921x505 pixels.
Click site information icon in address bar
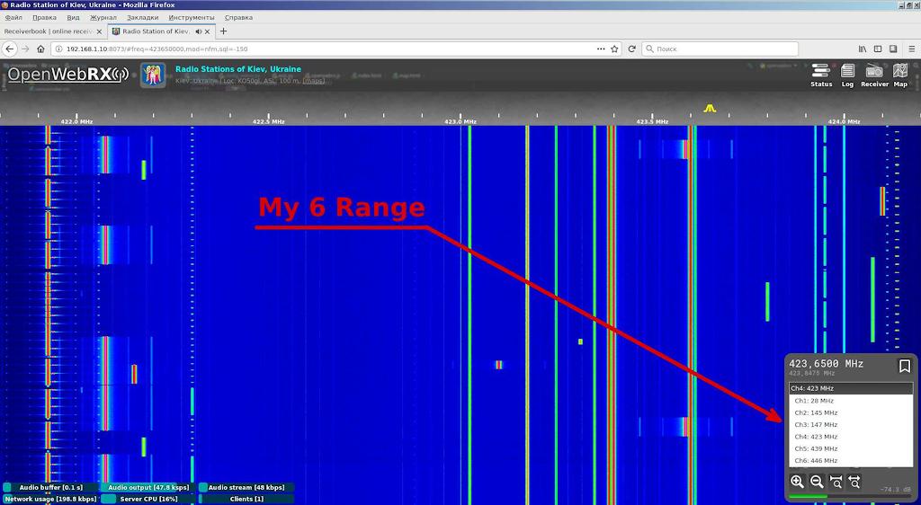(x=58, y=49)
